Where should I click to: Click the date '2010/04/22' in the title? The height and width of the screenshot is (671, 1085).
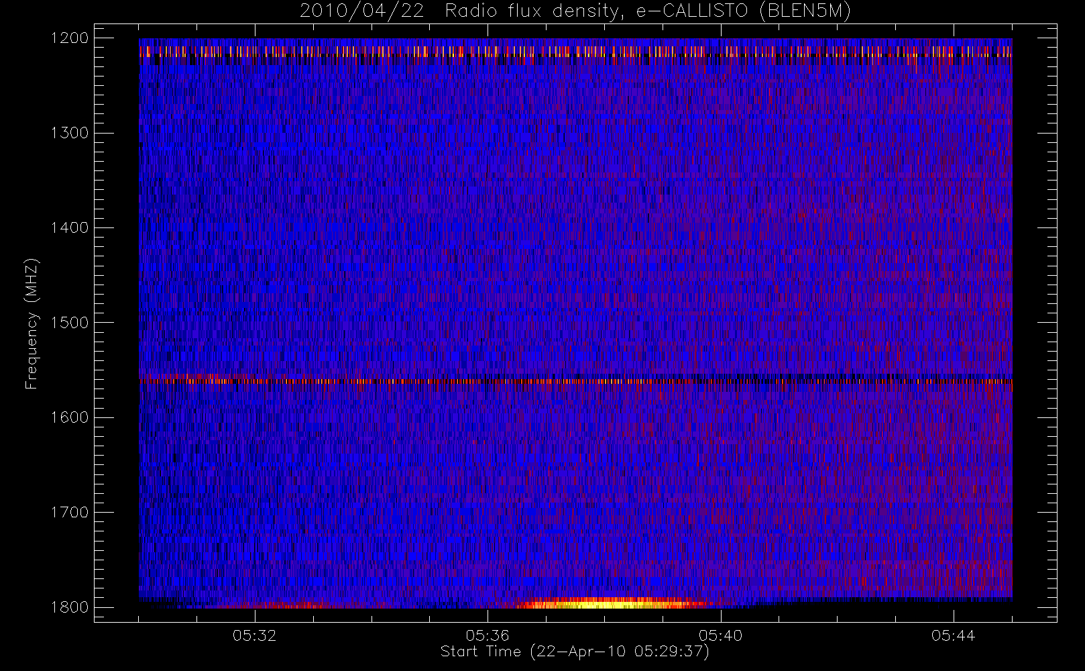(362, 11)
